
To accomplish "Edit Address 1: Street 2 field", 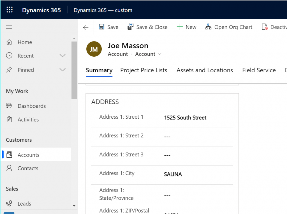I will [x=198, y=137].
